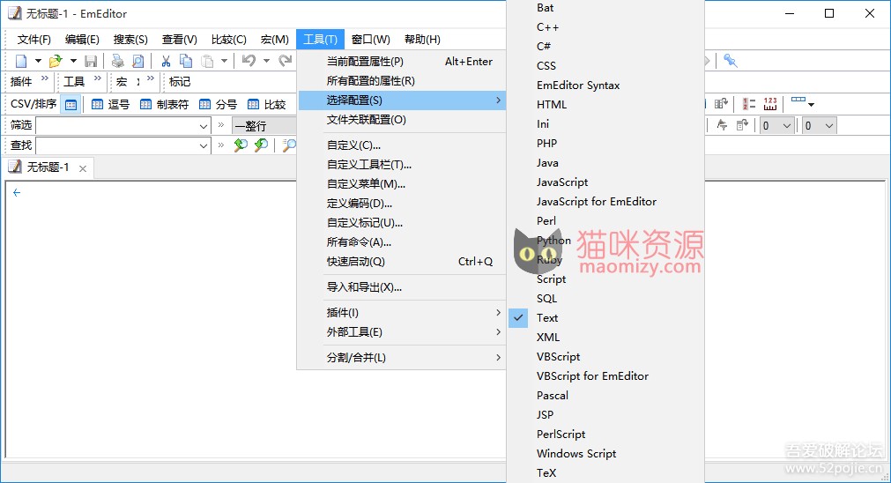891x483 pixels.
Task: Toggle the normal mode button next to CSV/排序
Action: [71, 105]
